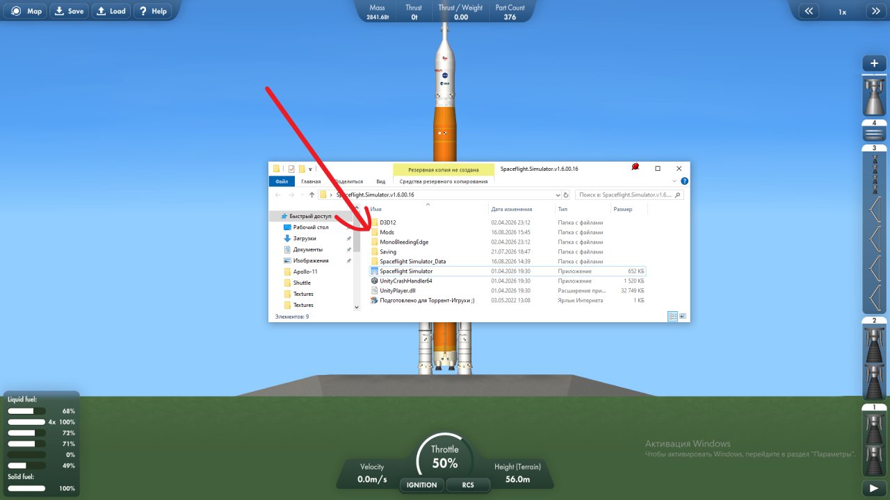The image size is (890, 500).
Task: Click the Explorer search box
Action: (x=630, y=195)
